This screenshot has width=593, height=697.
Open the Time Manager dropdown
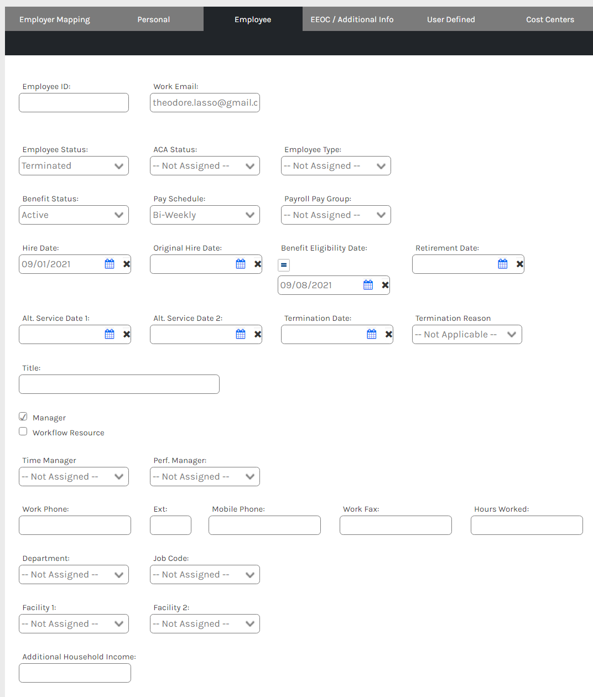click(74, 477)
